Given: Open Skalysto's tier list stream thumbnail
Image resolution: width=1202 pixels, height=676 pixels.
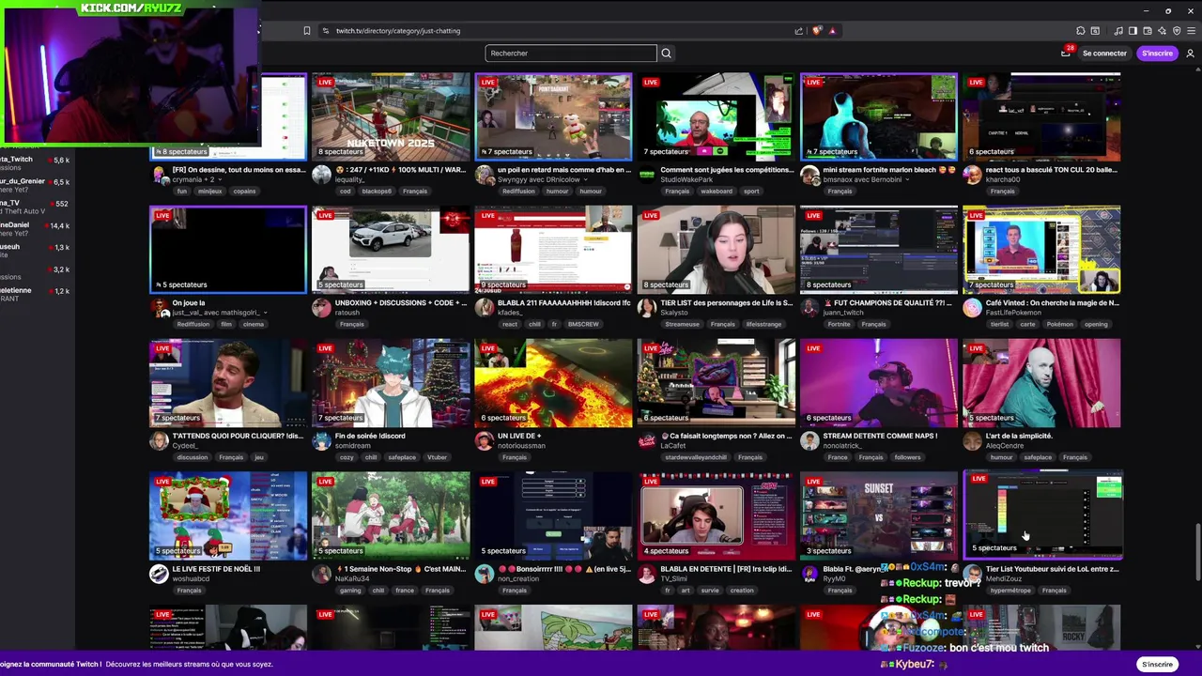Looking at the screenshot, I should [x=716, y=250].
